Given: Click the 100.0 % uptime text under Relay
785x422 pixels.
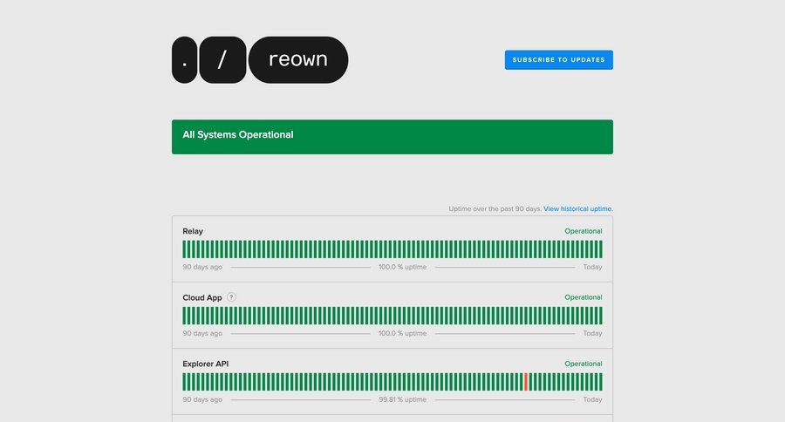Looking at the screenshot, I should coord(402,267).
